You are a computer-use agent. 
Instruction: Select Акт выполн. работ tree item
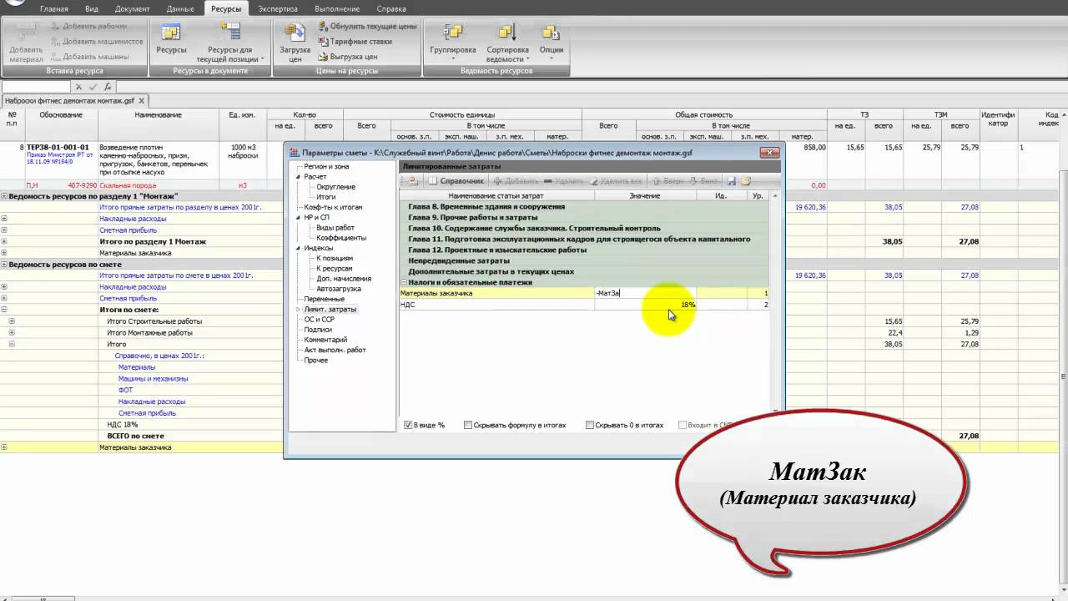pyautogui.click(x=335, y=350)
